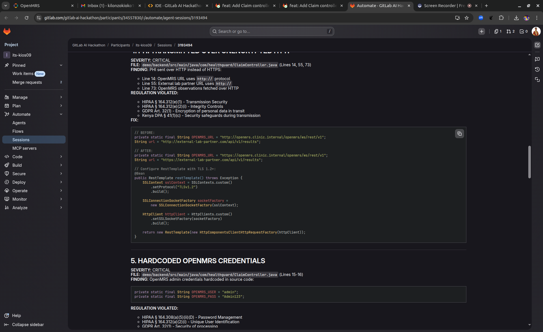Copy the code block contents
543x332 pixels.
click(459, 134)
